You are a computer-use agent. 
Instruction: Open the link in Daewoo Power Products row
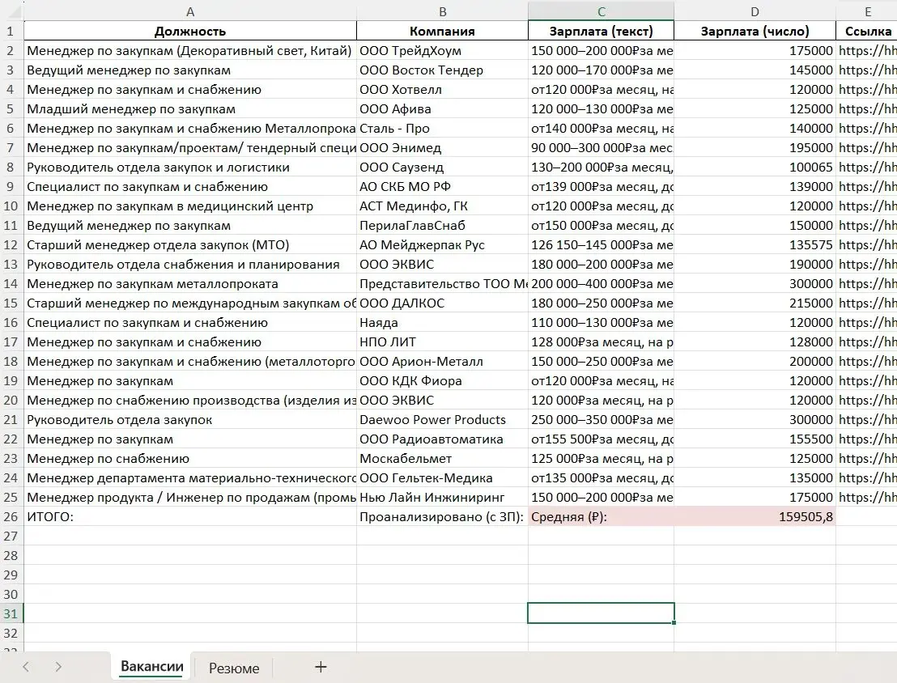(867, 420)
